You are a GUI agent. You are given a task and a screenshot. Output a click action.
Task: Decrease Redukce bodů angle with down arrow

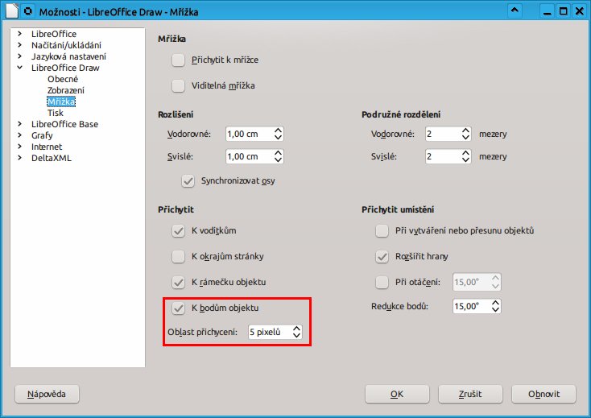tap(495, 310)
